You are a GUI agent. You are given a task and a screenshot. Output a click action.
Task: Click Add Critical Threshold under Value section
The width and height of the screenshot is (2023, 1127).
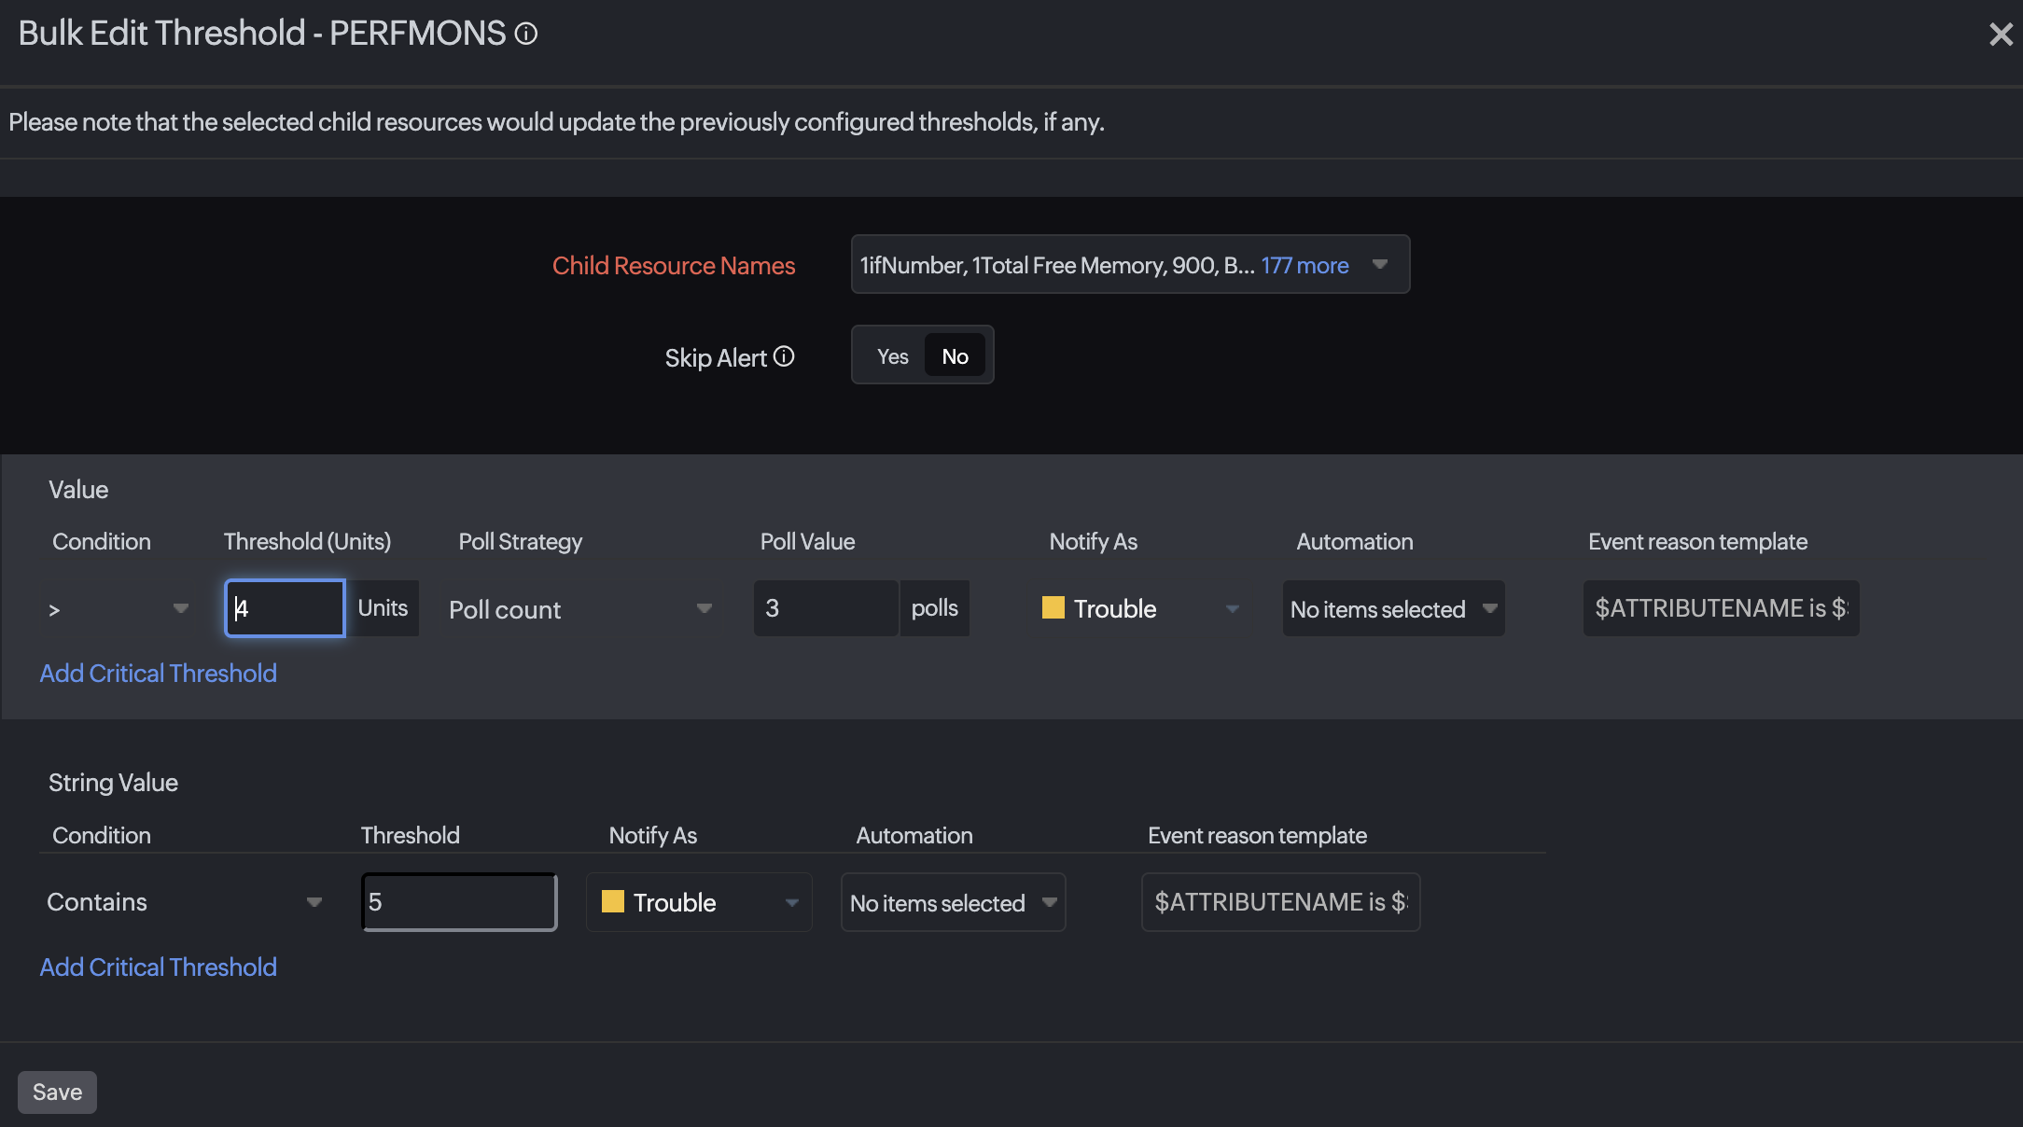point(158,673)
